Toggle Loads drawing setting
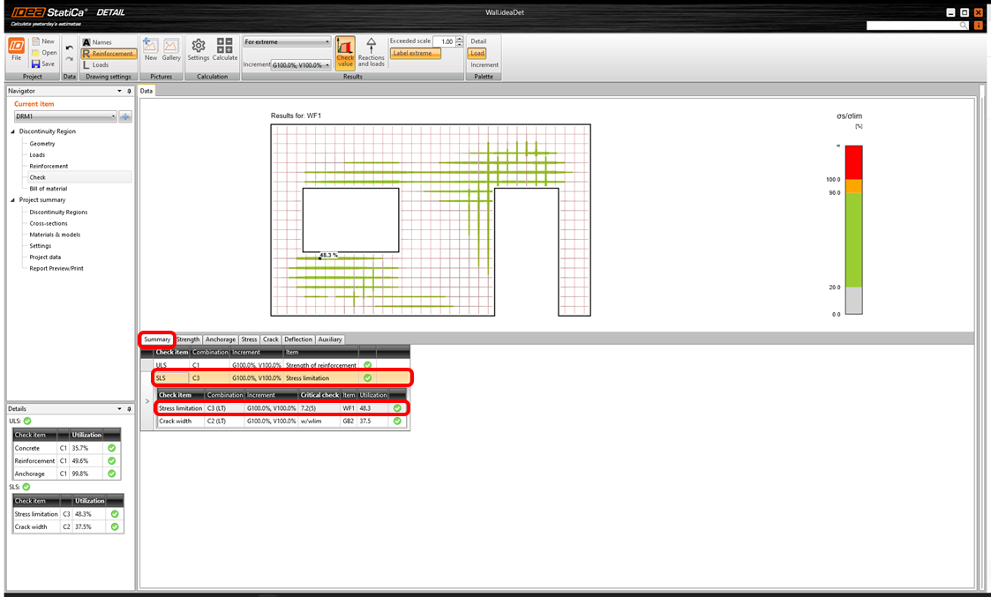 (95, 64)
